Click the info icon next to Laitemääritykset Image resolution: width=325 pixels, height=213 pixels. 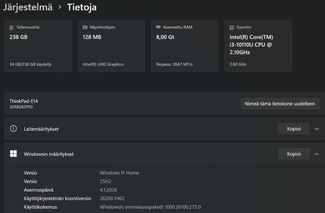click(13, 129)
